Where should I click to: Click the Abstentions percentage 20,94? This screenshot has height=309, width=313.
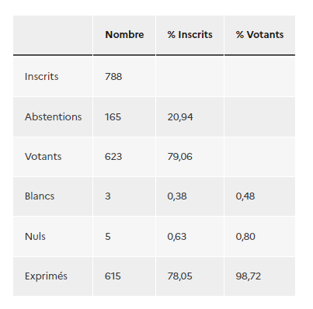[180, 117]
